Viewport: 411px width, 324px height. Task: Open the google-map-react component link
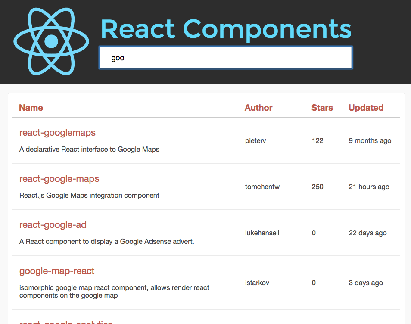(57, 271)
